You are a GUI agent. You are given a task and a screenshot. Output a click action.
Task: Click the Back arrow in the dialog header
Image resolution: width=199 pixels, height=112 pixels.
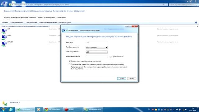click(63, 30)
